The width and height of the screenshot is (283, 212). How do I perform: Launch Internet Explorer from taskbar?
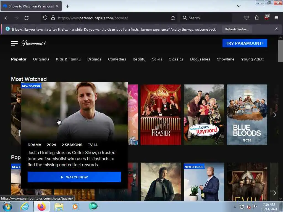[25, 206]
